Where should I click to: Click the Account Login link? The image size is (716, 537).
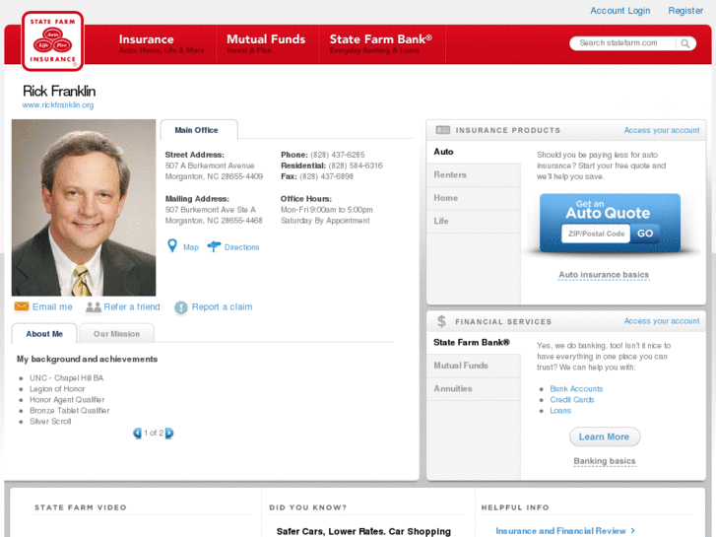tap(619, 11)
